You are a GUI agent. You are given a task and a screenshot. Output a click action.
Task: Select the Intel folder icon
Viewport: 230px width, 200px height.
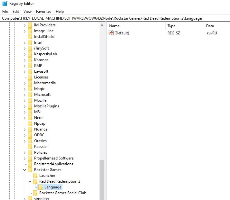(30, 42)
